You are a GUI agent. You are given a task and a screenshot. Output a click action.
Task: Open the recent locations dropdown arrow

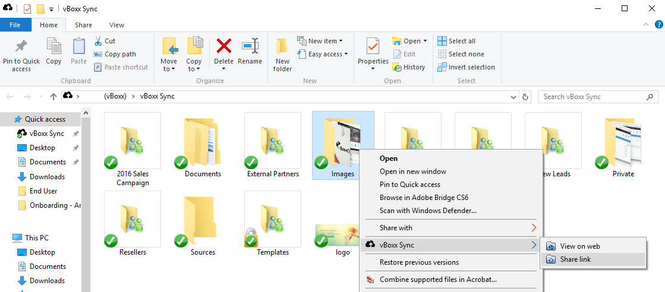41,97
